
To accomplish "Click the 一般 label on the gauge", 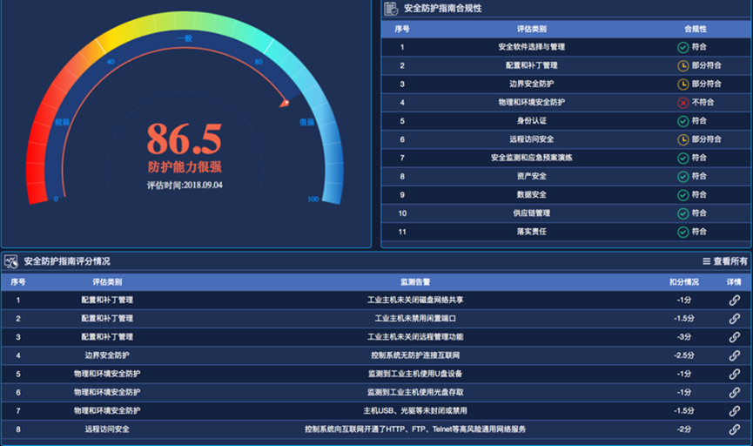I will click(185, 38).
